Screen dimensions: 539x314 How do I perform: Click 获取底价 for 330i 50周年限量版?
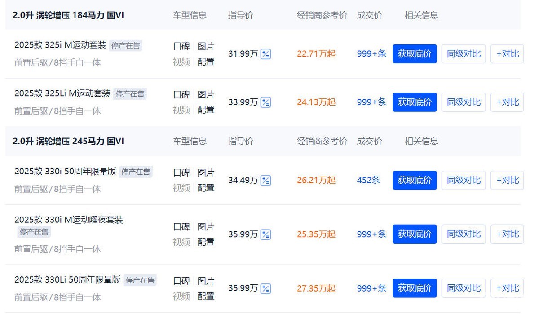pyautogui.click(x=414, y=180)
